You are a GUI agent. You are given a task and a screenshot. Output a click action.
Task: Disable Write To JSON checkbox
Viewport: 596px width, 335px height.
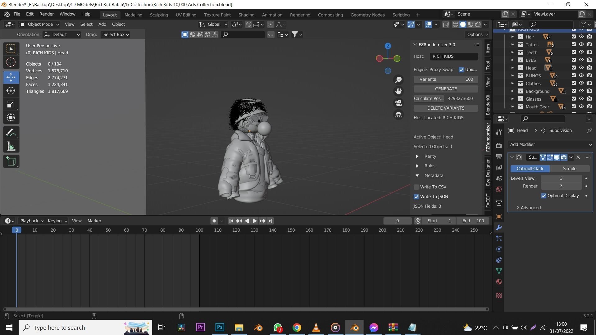coord(416,197)
